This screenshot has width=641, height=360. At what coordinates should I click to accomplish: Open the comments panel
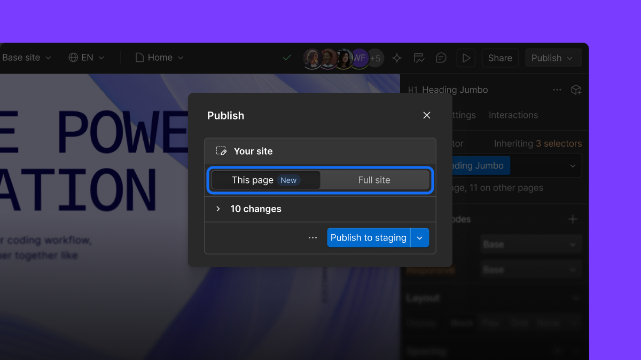pyautogui.click(x=441, y=58)
